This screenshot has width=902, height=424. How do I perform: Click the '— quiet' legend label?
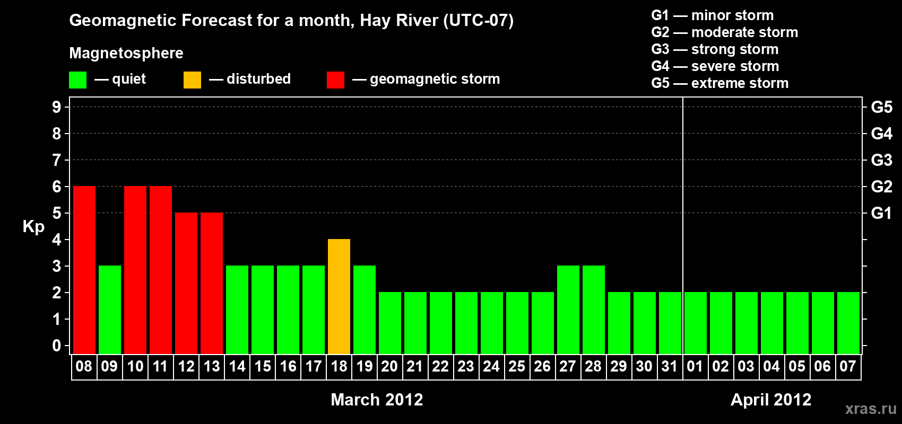tap(120, 79)
